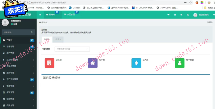The width and height of the screenshot is (215, 109).
Task: Expand 收费管理 sidebar menu
Action: [x=19, y=86]
